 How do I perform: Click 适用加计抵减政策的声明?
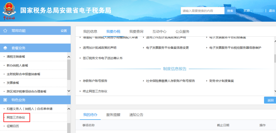pyautogui.click(x=99, y=48)
